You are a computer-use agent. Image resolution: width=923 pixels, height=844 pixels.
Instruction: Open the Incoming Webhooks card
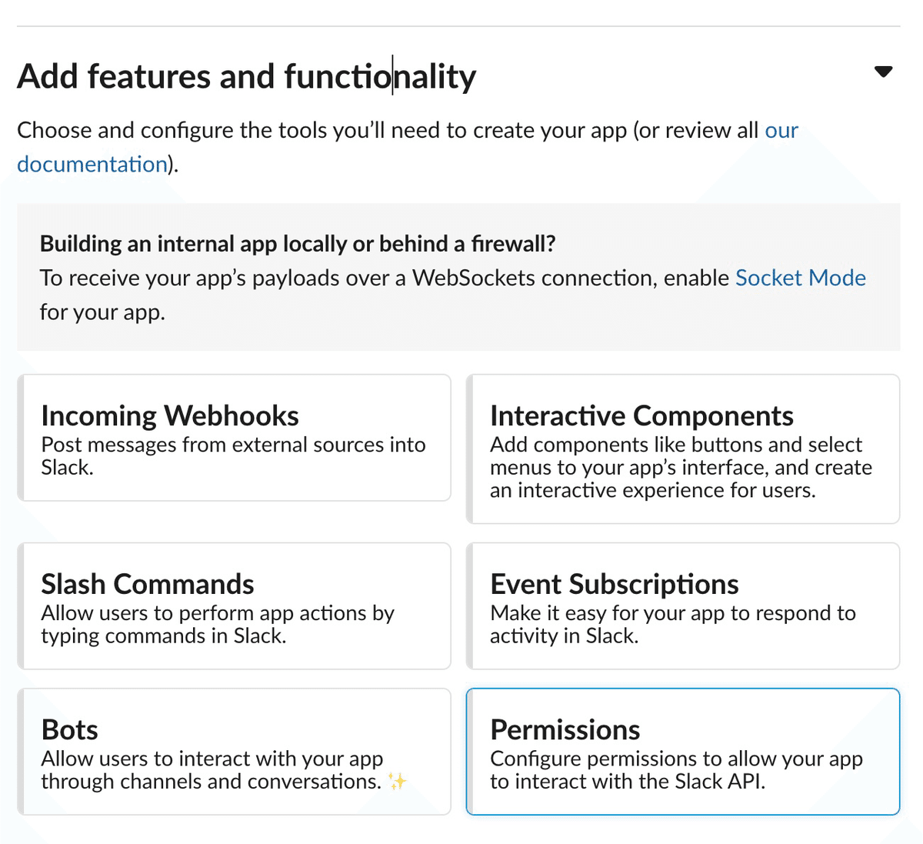tap(234, 438)
